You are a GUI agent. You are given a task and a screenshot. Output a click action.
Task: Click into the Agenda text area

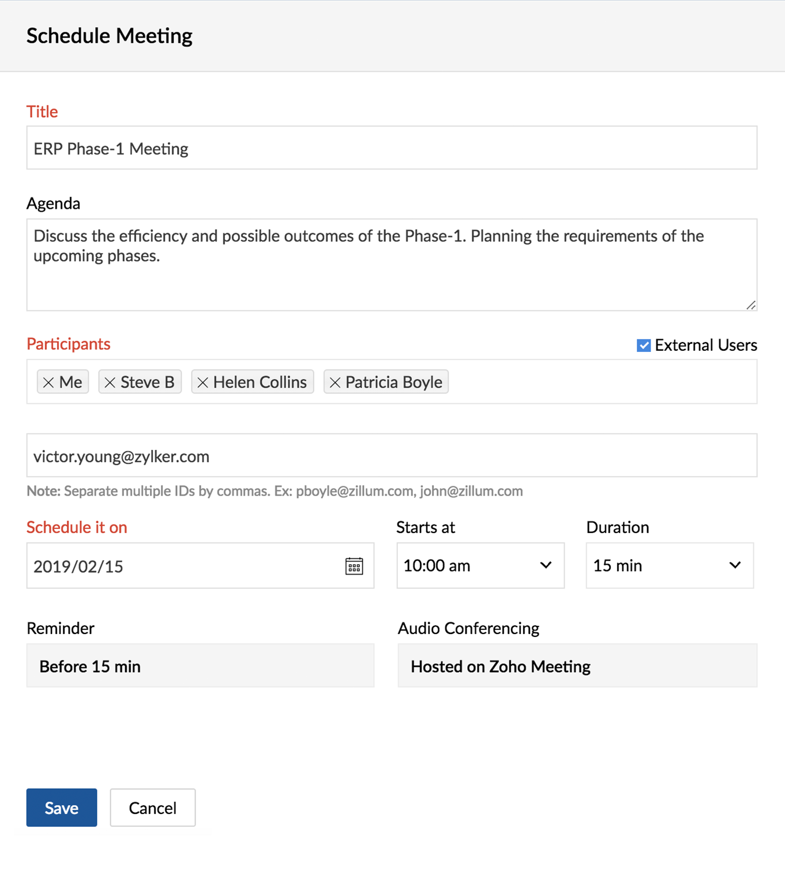[x=392, y=265]
